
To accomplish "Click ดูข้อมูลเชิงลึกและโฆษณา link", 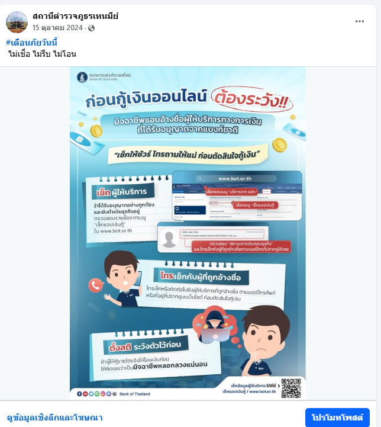I will (x=54, y=418).
